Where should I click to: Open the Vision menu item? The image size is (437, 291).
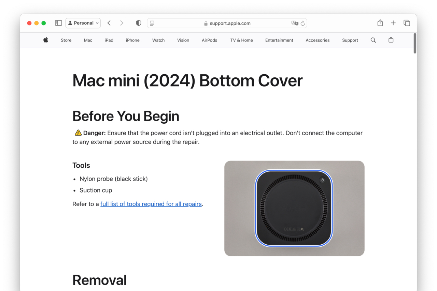183,40
